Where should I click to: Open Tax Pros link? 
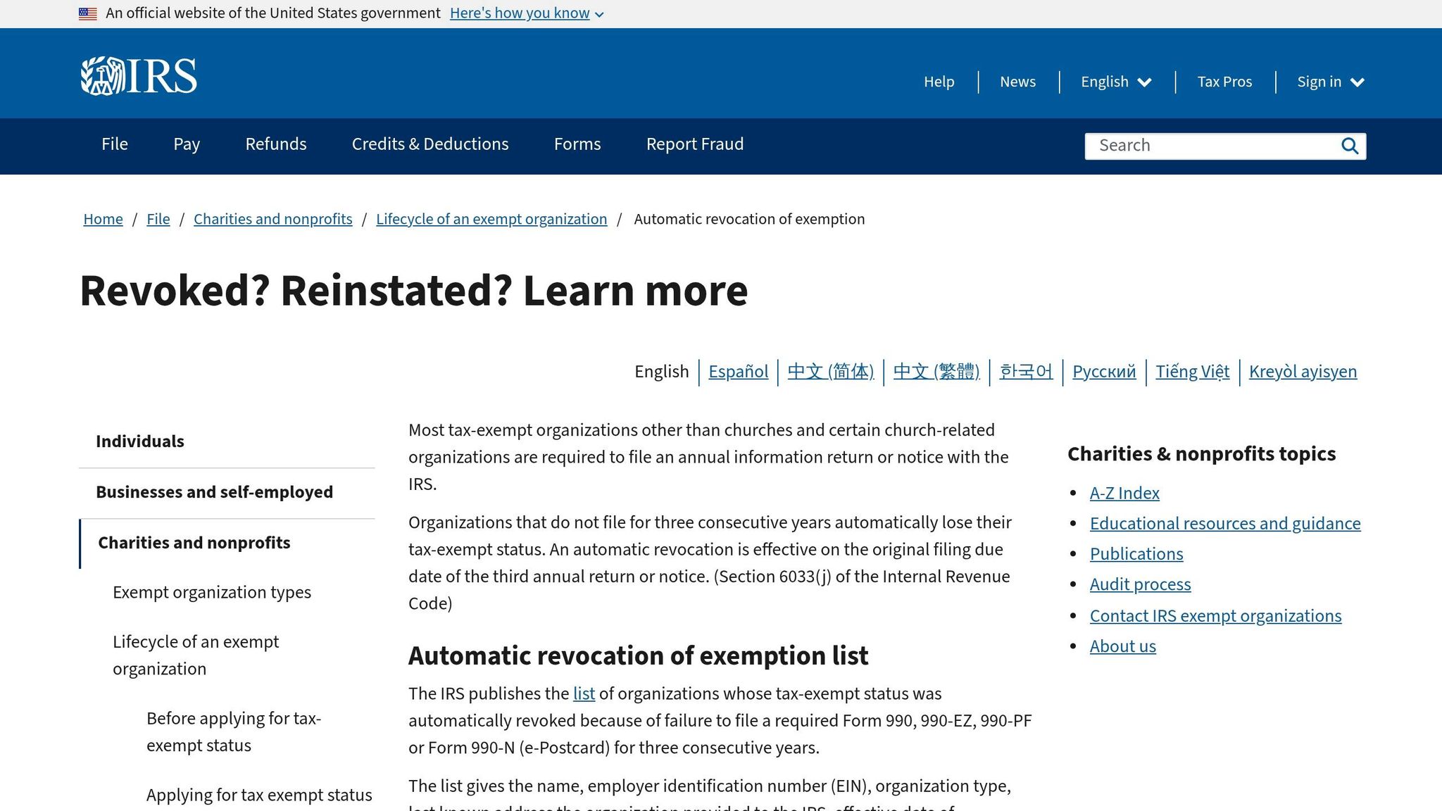[x=1224, y=82]
